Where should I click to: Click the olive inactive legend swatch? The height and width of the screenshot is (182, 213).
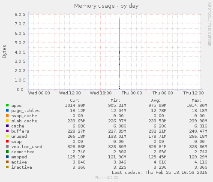(x=7, y=167)
